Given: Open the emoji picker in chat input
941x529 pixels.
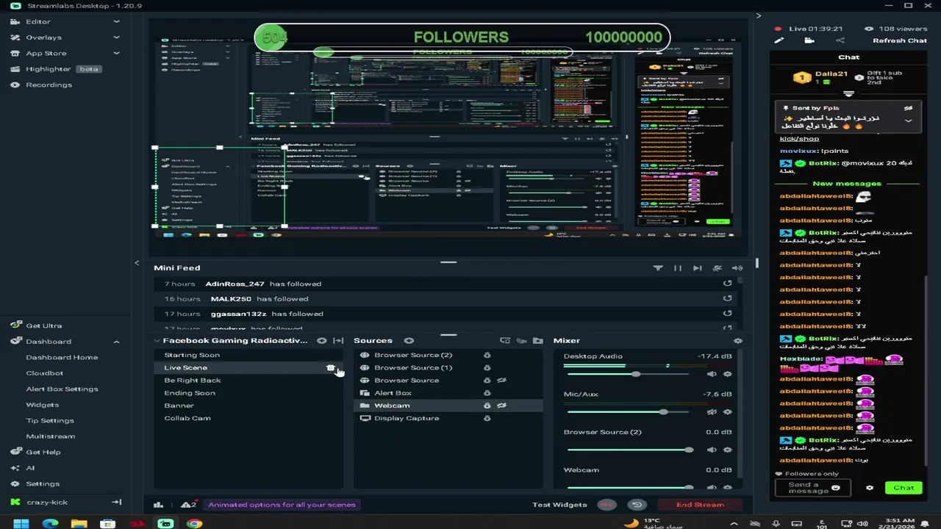Looking at the screenshot, I should point(836,488).
